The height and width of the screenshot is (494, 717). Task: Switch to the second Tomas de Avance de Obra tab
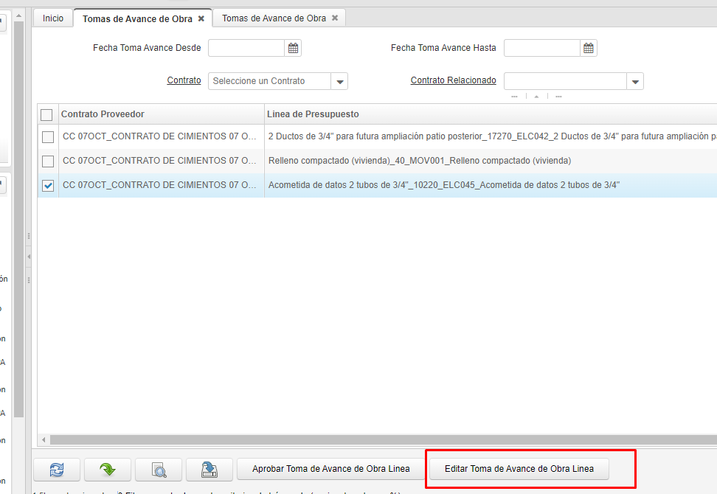click(274, 18)
